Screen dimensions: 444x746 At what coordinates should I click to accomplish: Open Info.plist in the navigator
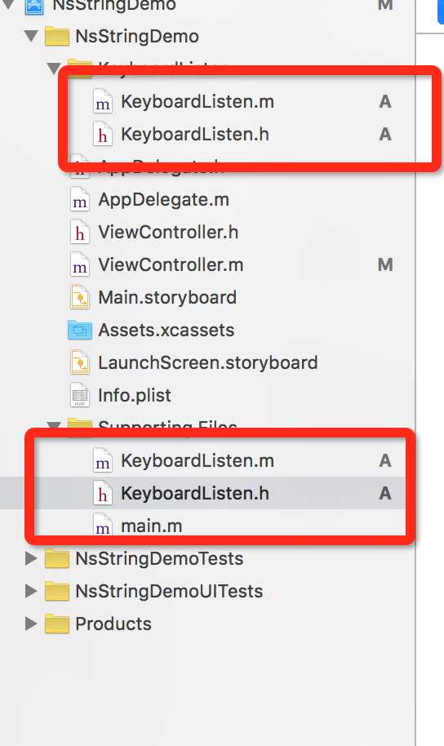[x=134, y=395]
